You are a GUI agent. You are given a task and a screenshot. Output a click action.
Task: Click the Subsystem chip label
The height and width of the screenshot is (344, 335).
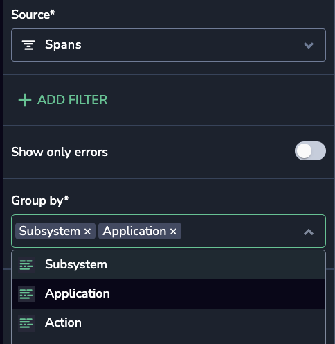50,231
